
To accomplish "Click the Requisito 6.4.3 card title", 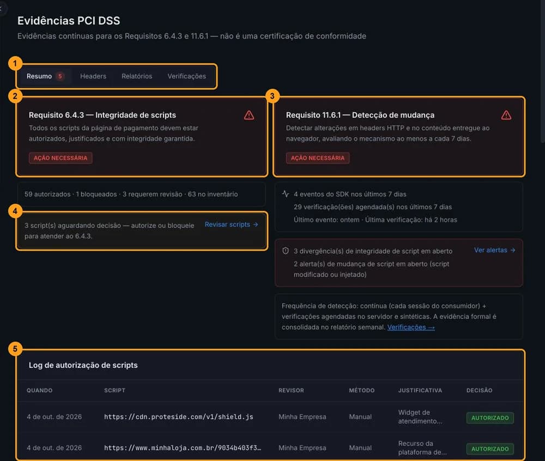I will [x=102, y=115].
